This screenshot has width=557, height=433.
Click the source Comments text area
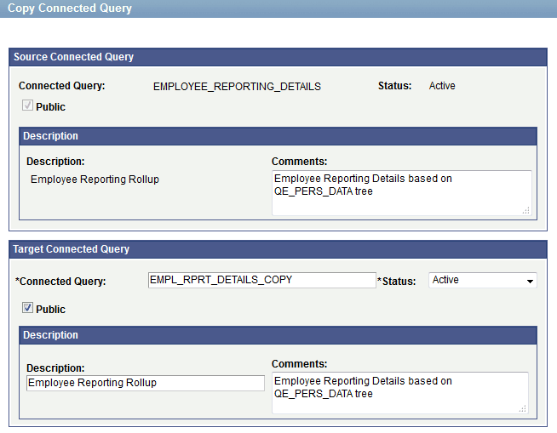pyautogui.click(x=402, y=193)
